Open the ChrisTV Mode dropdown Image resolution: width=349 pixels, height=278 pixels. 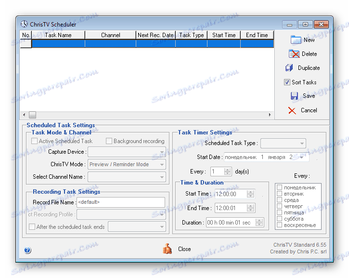click(127, 164)
